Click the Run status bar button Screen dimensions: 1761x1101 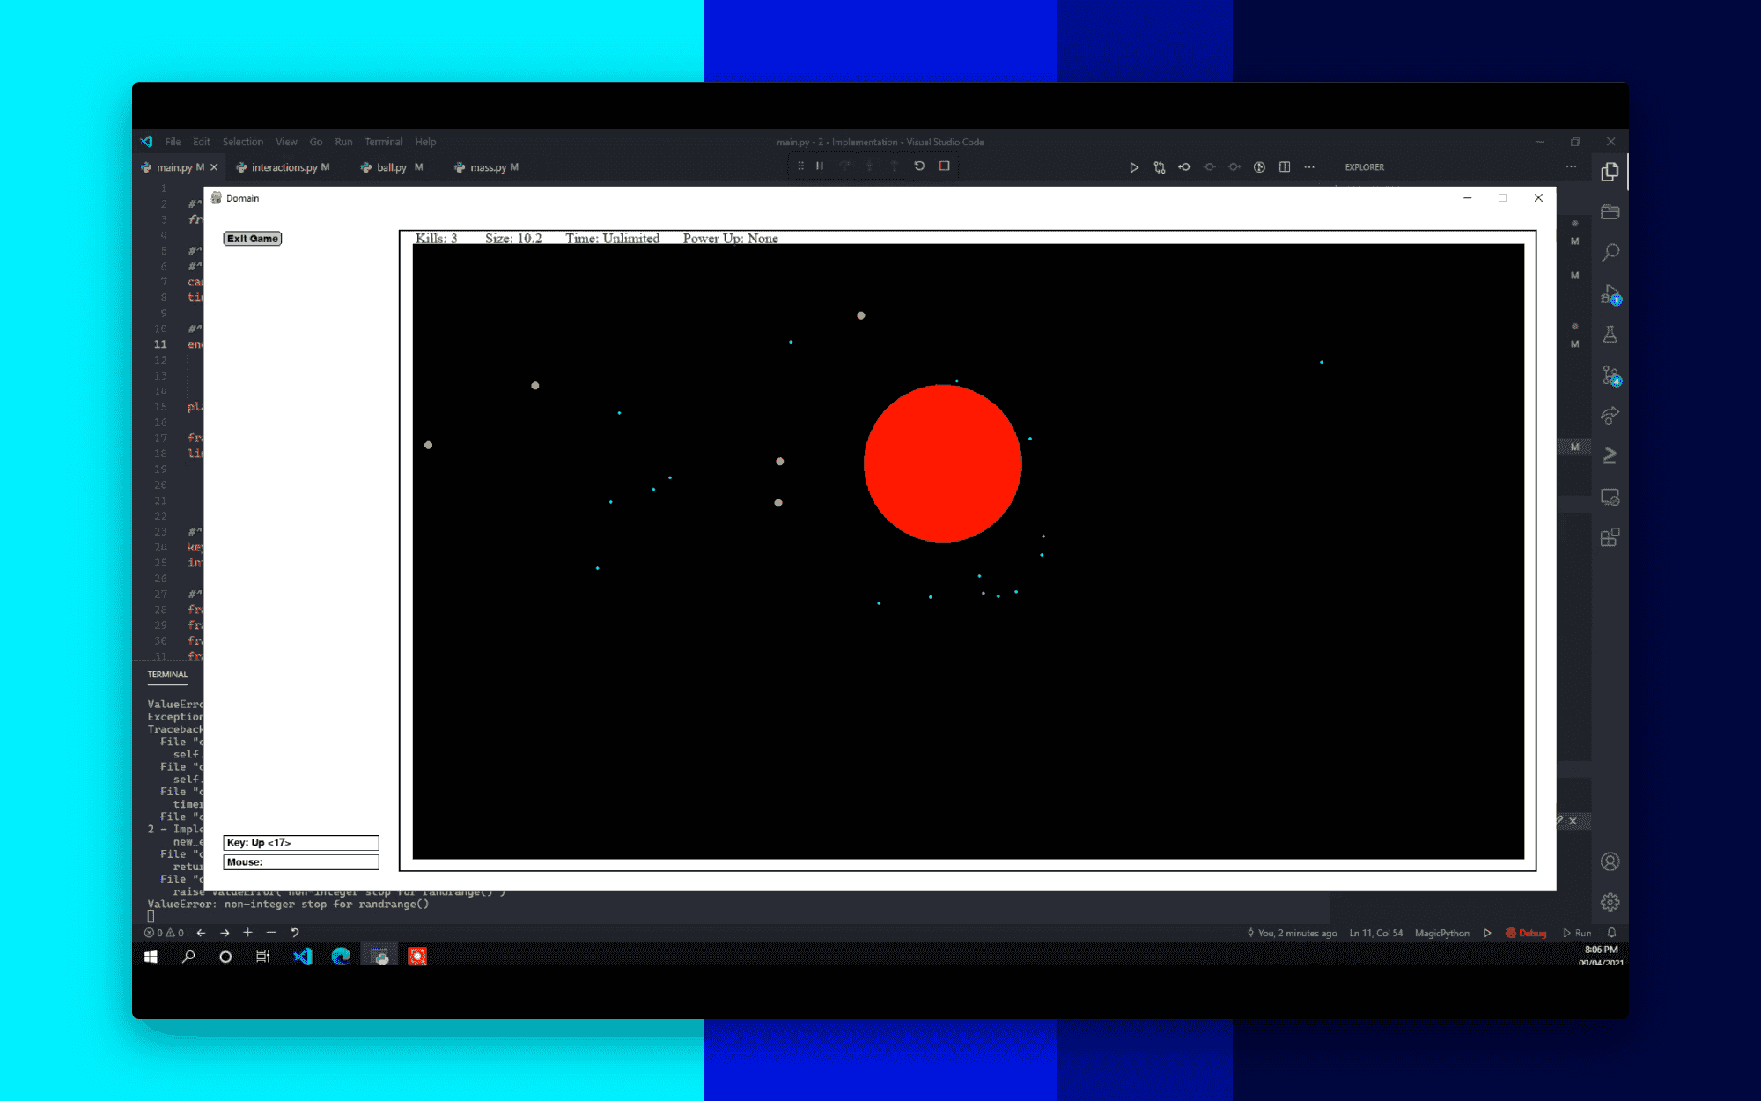point(1577,933)
